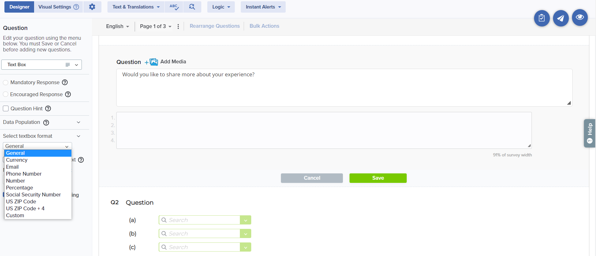The height and width of the screenshot is (256, 596).
Task: Click the Rearrange Questions link
Action: click(215, 26)
